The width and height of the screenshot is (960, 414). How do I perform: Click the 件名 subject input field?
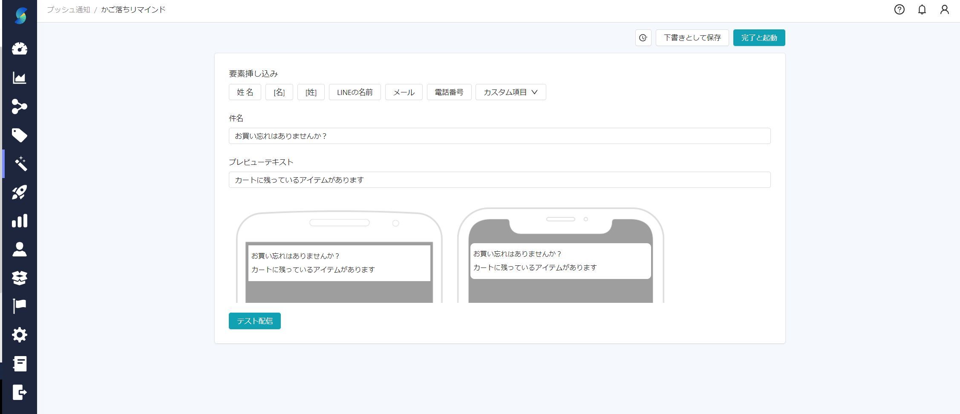(499, 136)
